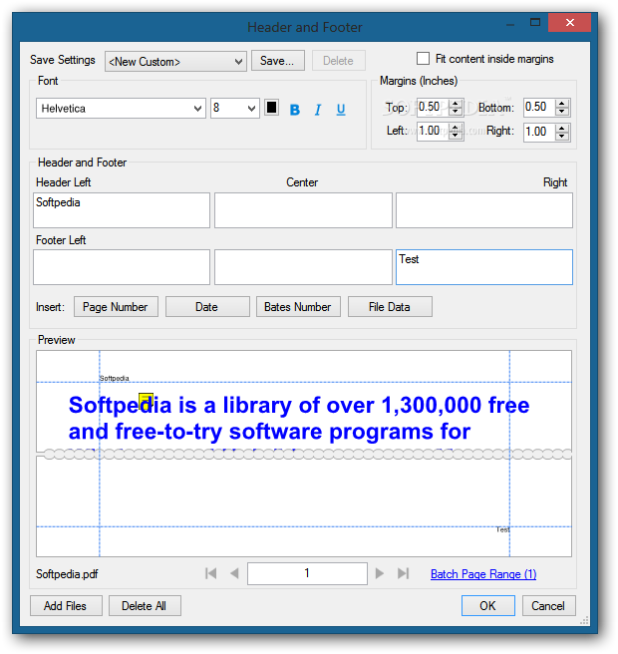Click the blue Softpedia preview text

(299, 419)
